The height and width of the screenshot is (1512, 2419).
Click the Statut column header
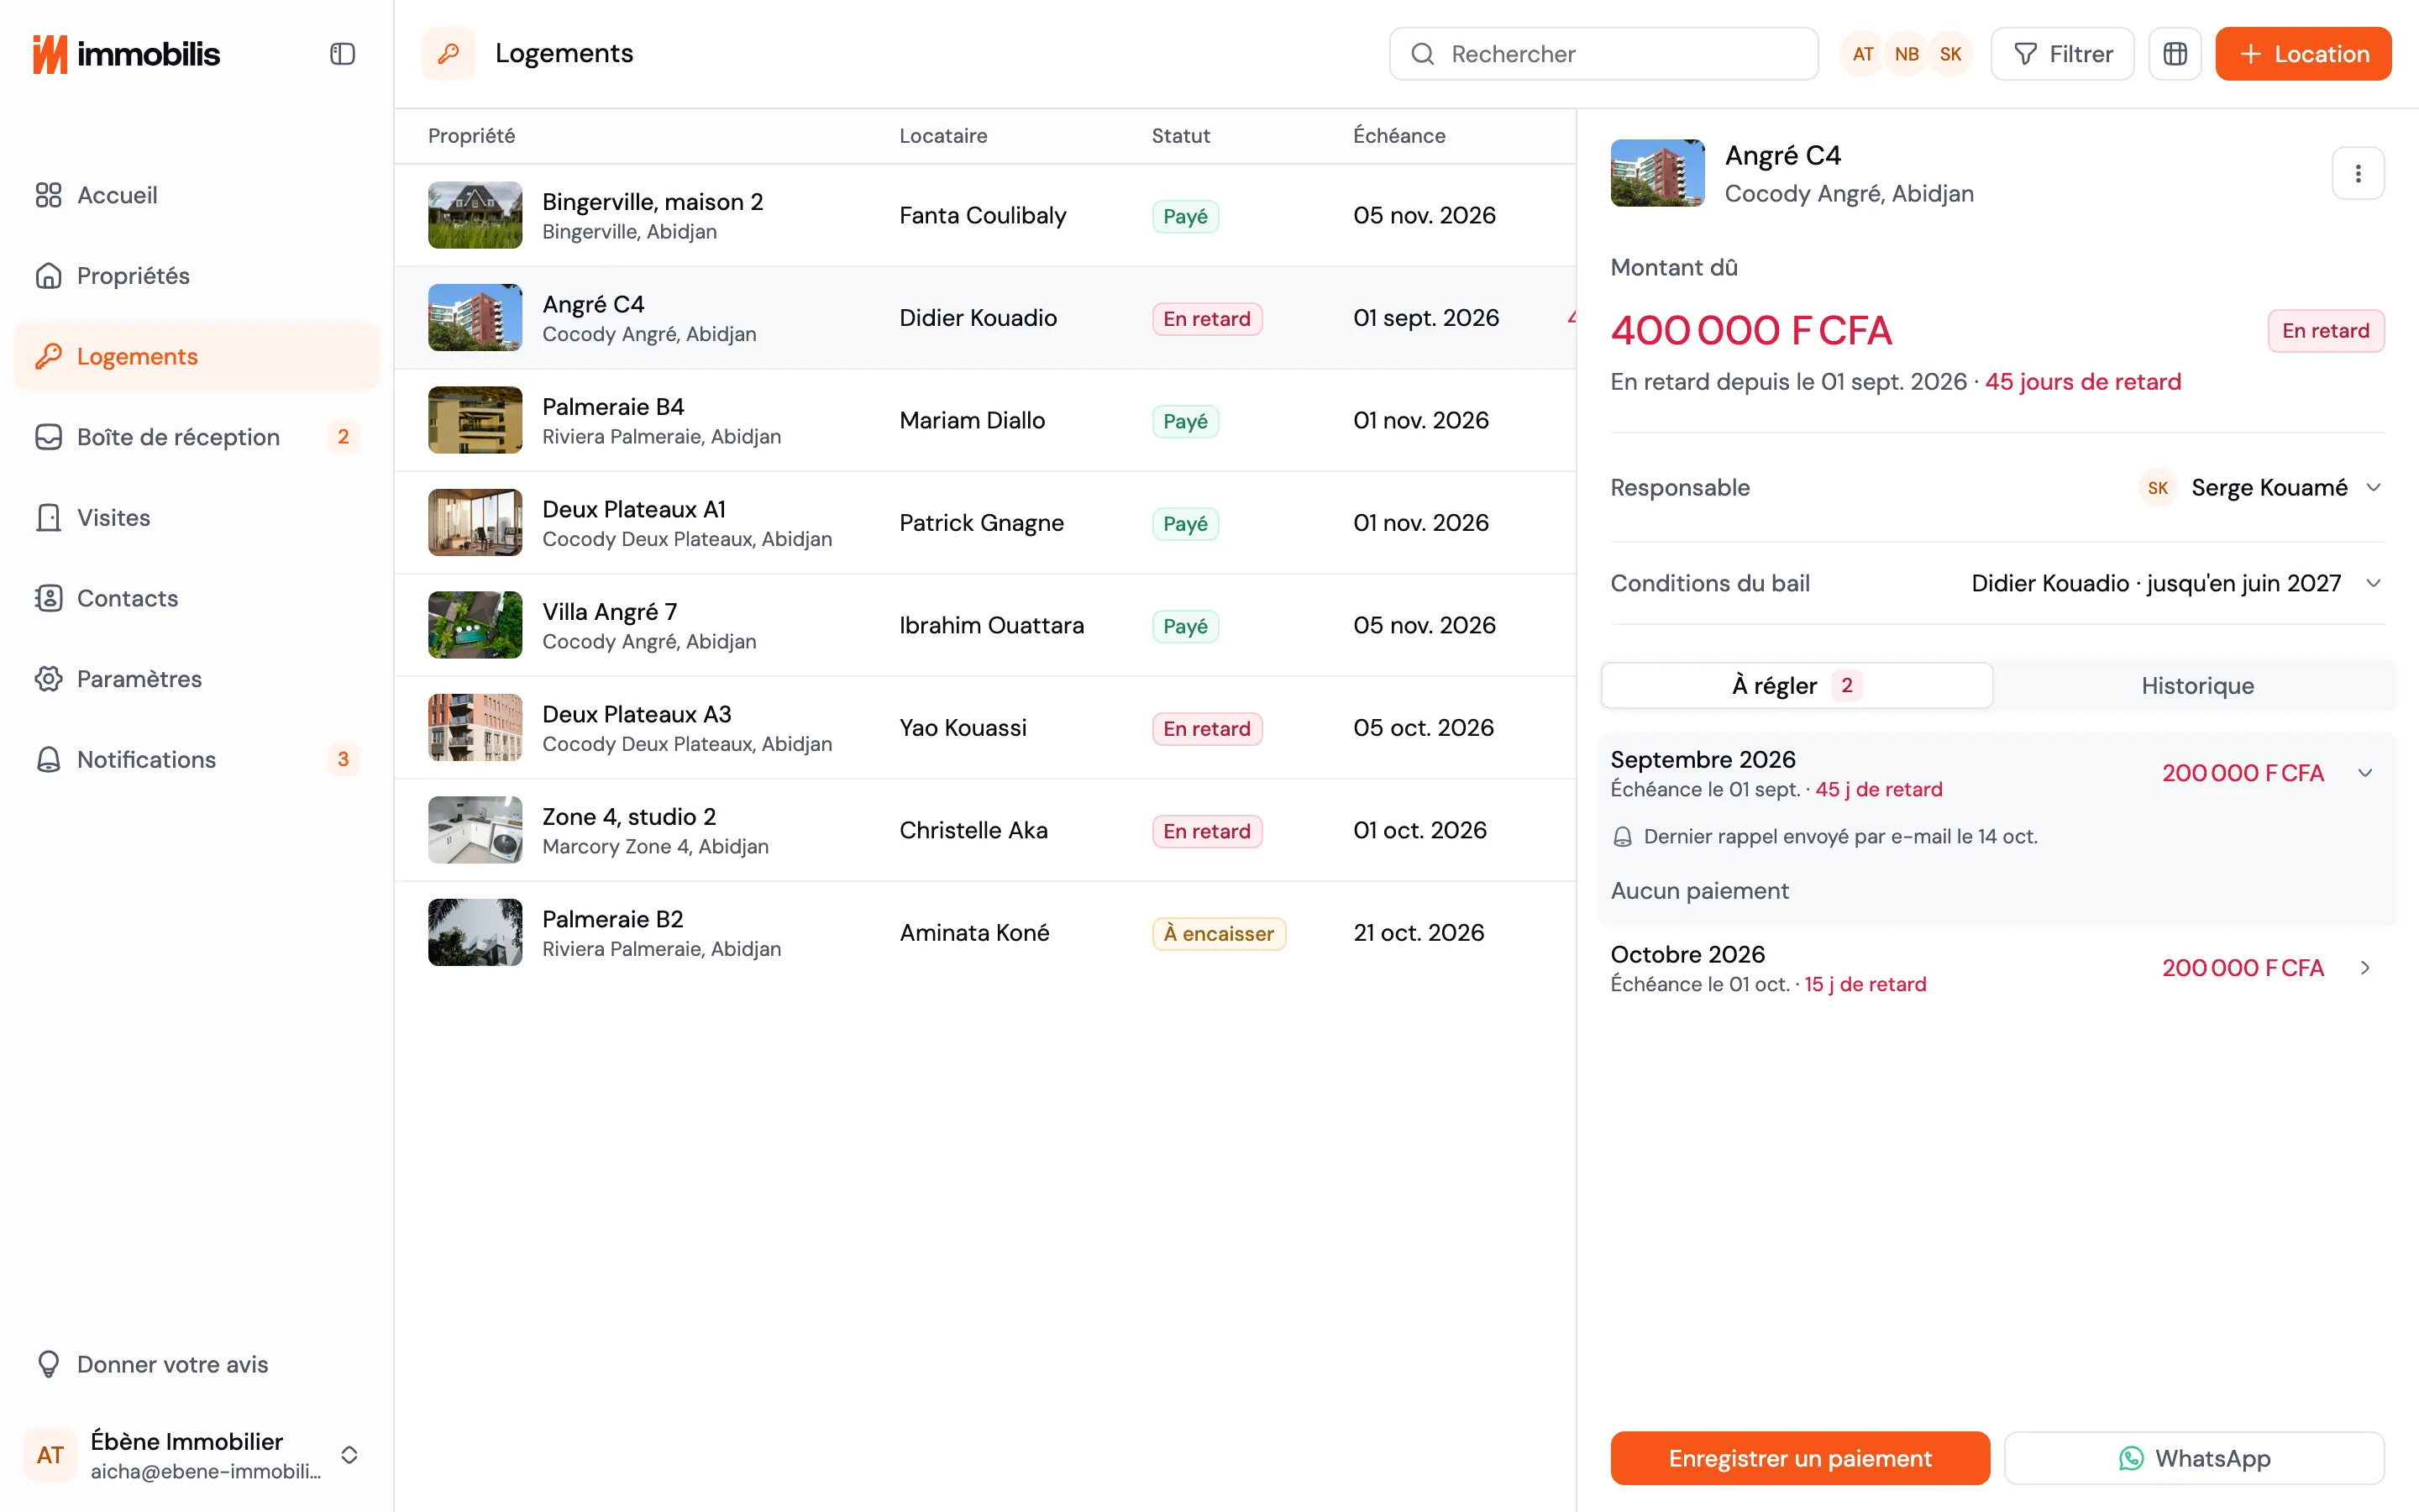click(1180, 136)
